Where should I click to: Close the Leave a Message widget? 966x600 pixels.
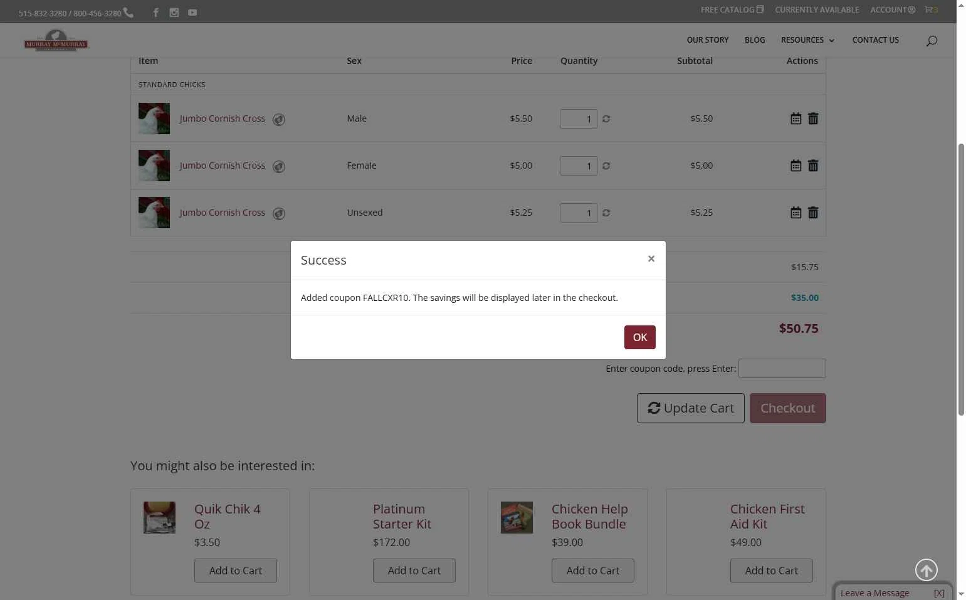tap(939, 593)
